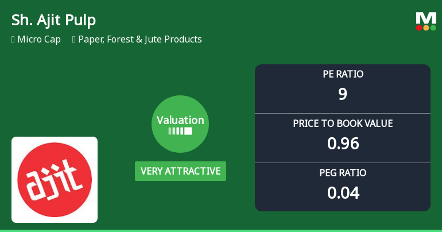Click the price to book value 0.96
Image resolution: width=442 pixels, height=232 pixels.
click(343, 144)
